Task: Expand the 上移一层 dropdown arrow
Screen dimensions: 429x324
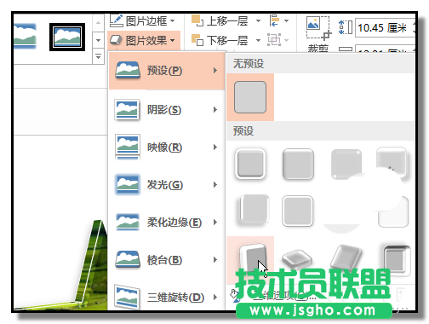Action: 258,20
